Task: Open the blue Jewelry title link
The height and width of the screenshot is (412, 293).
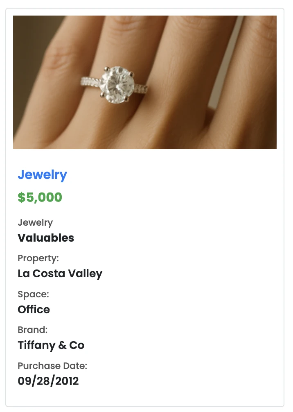Action: tap(42, 175)
